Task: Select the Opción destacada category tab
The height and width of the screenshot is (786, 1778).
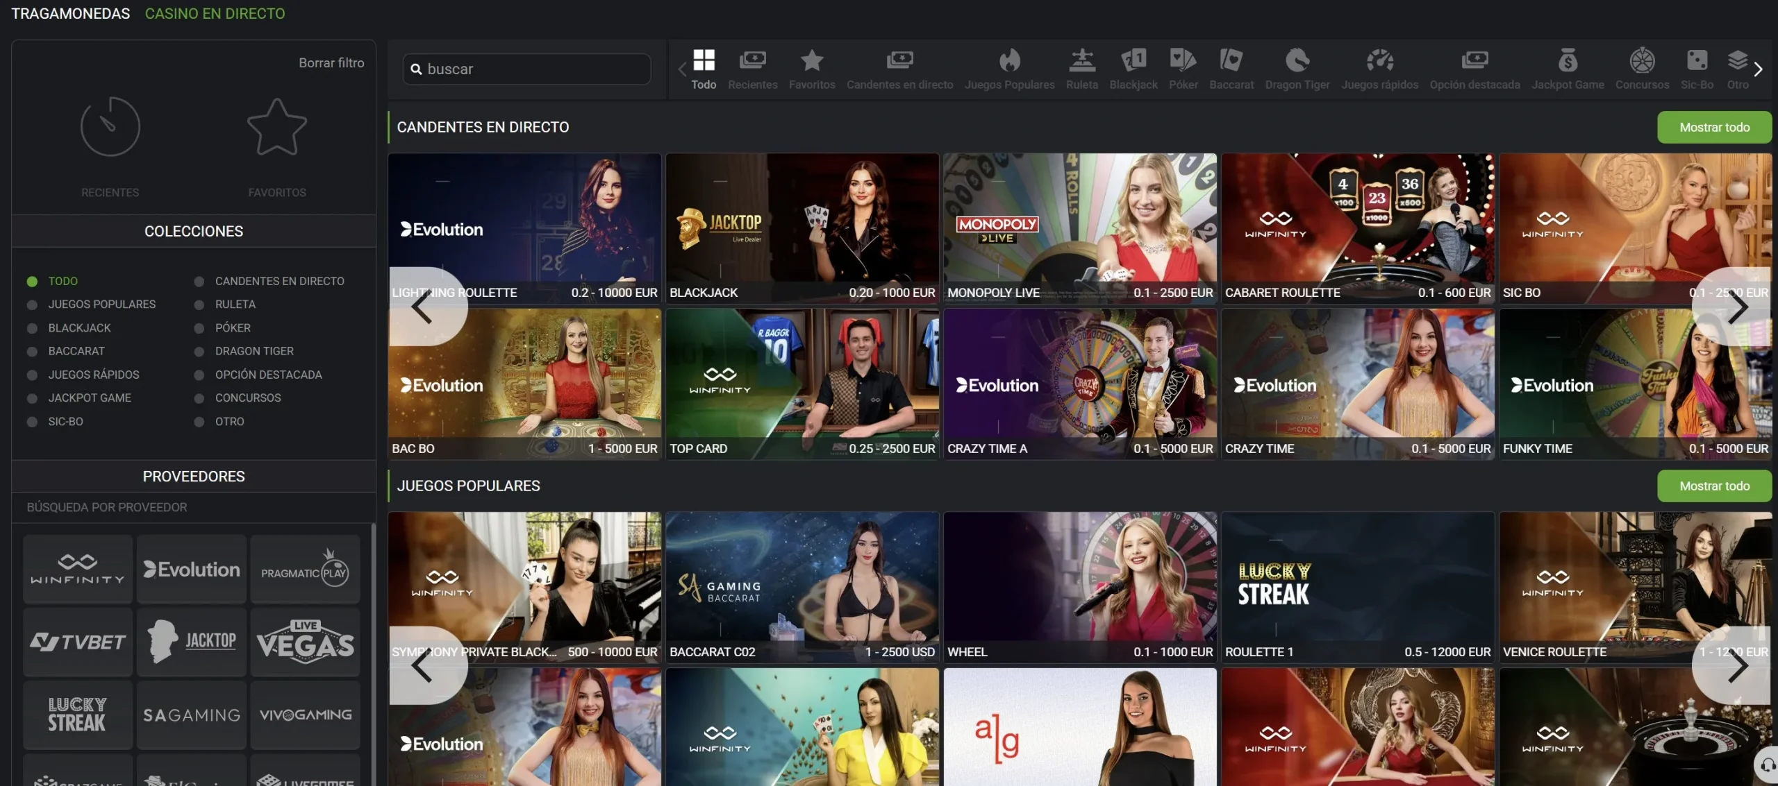Action: point(1474,69)
